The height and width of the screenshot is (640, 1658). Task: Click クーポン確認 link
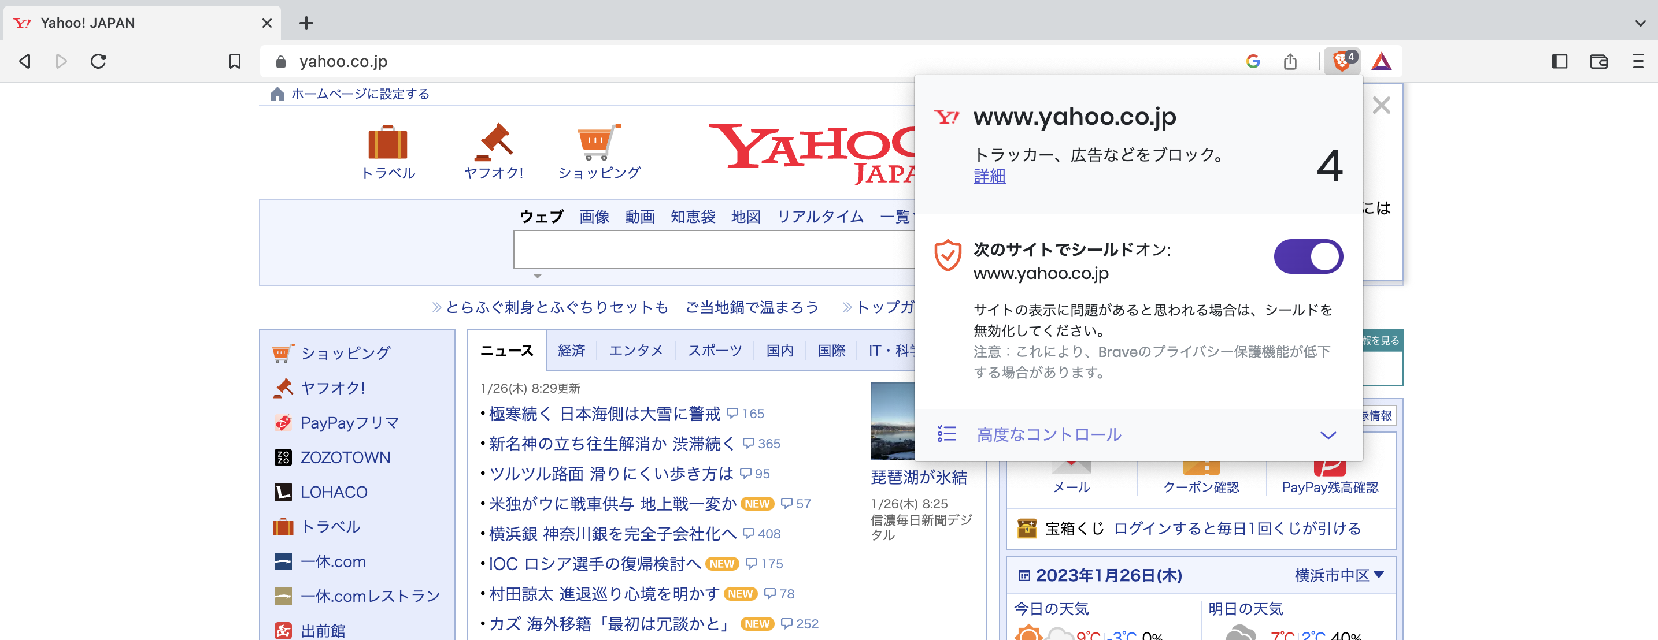pos(1201,488)
